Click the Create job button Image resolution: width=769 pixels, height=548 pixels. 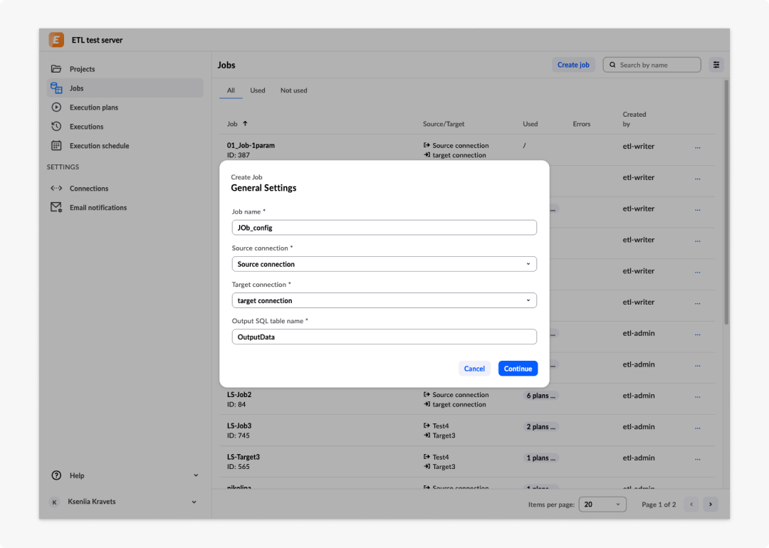click(572, 65)
